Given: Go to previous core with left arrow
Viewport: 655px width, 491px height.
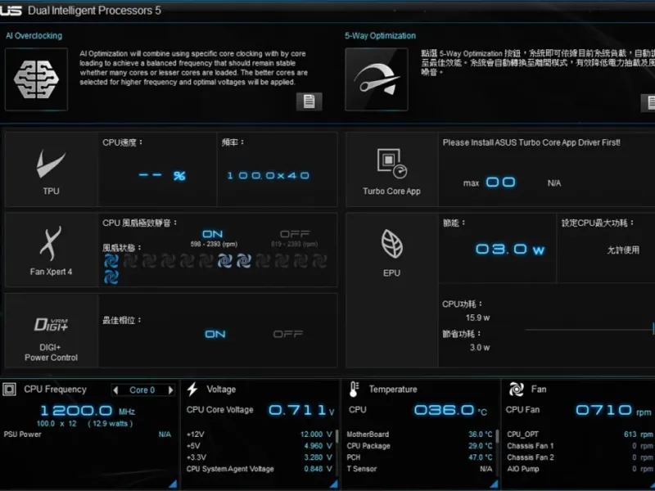Looking at the screenshot, I should coord(115,390).
